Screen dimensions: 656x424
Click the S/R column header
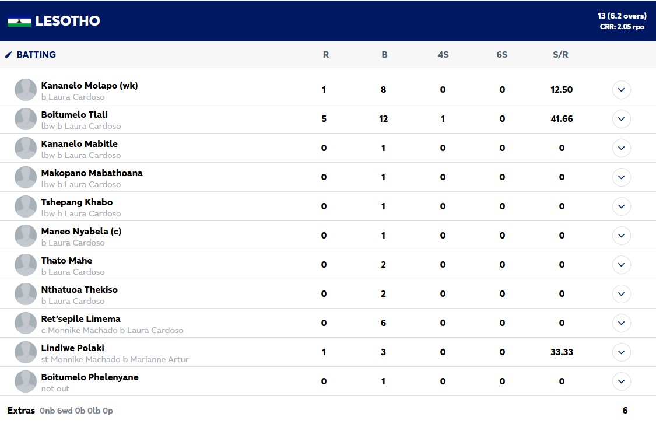coord(560,55)
